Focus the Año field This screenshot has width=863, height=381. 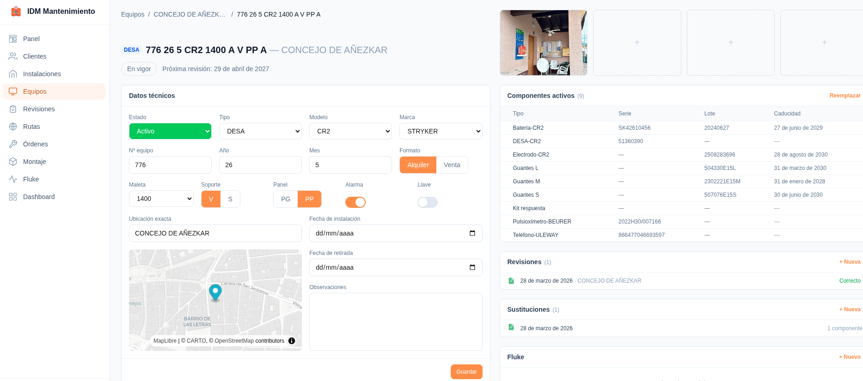coord(260,165)
